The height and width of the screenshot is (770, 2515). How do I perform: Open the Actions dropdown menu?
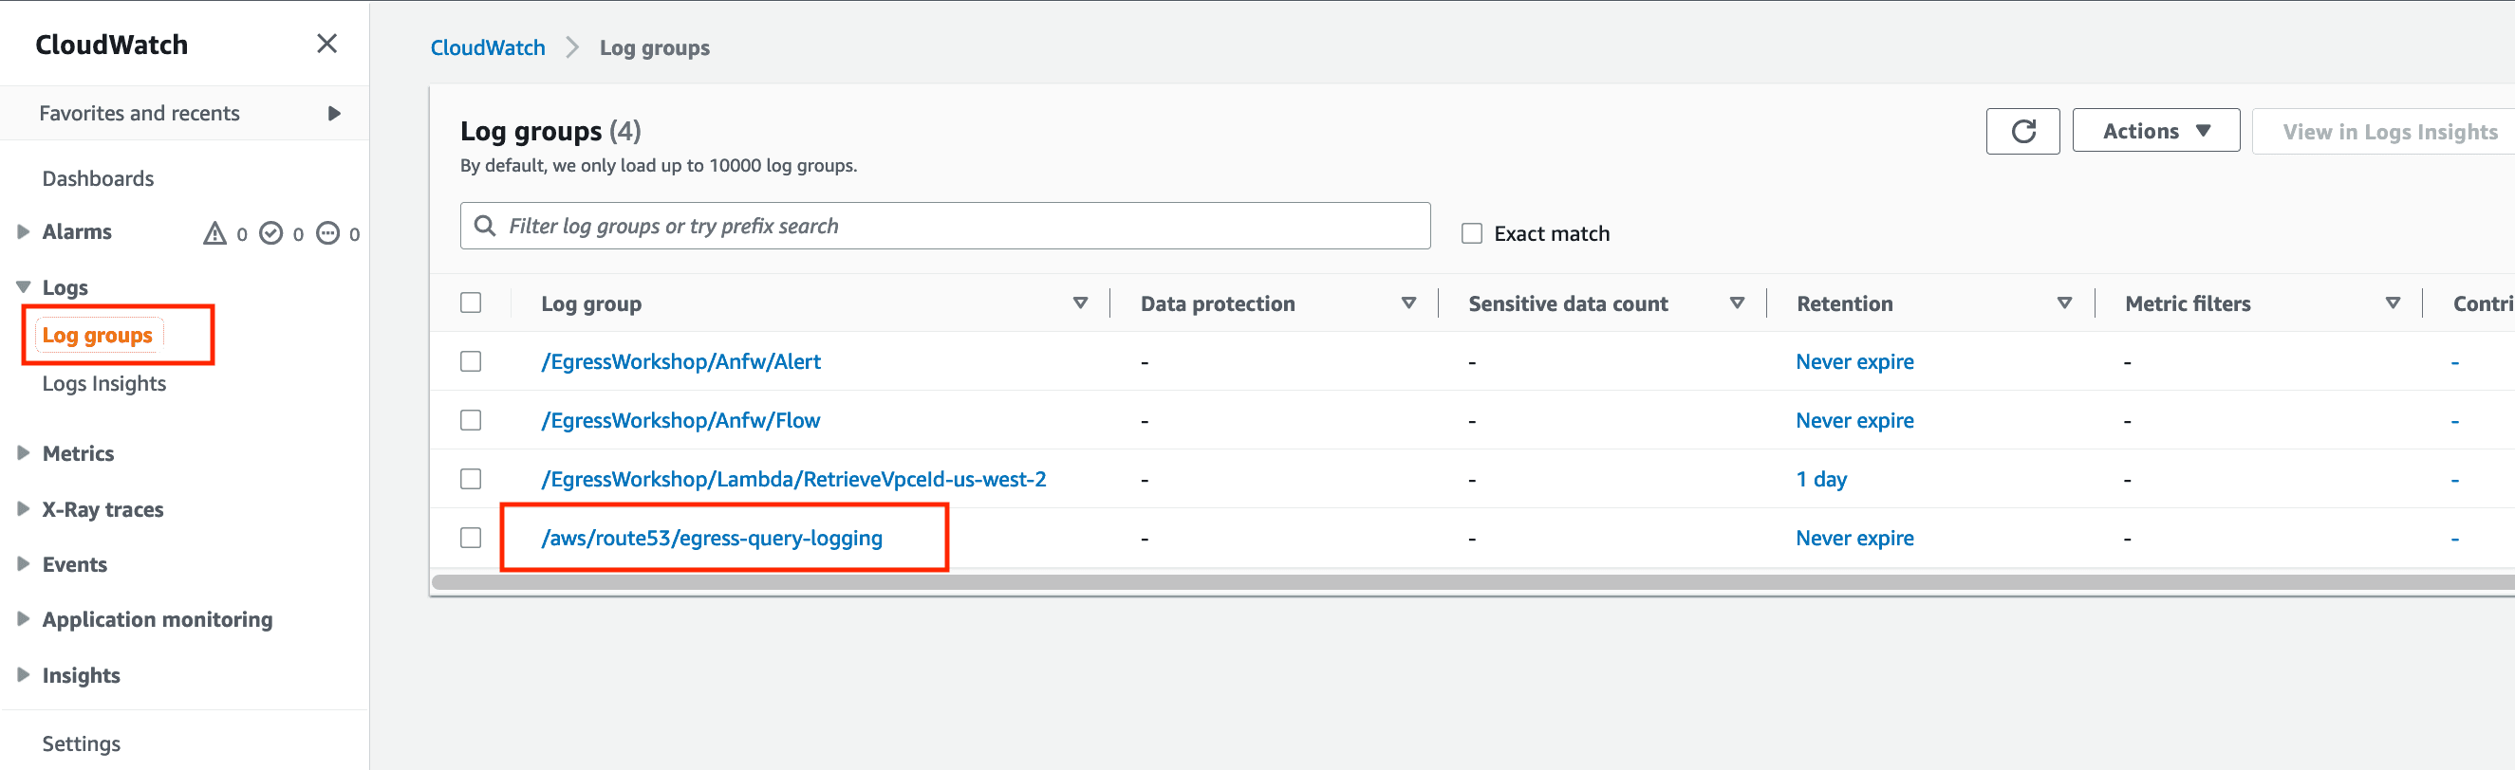tap(2155, 131)
